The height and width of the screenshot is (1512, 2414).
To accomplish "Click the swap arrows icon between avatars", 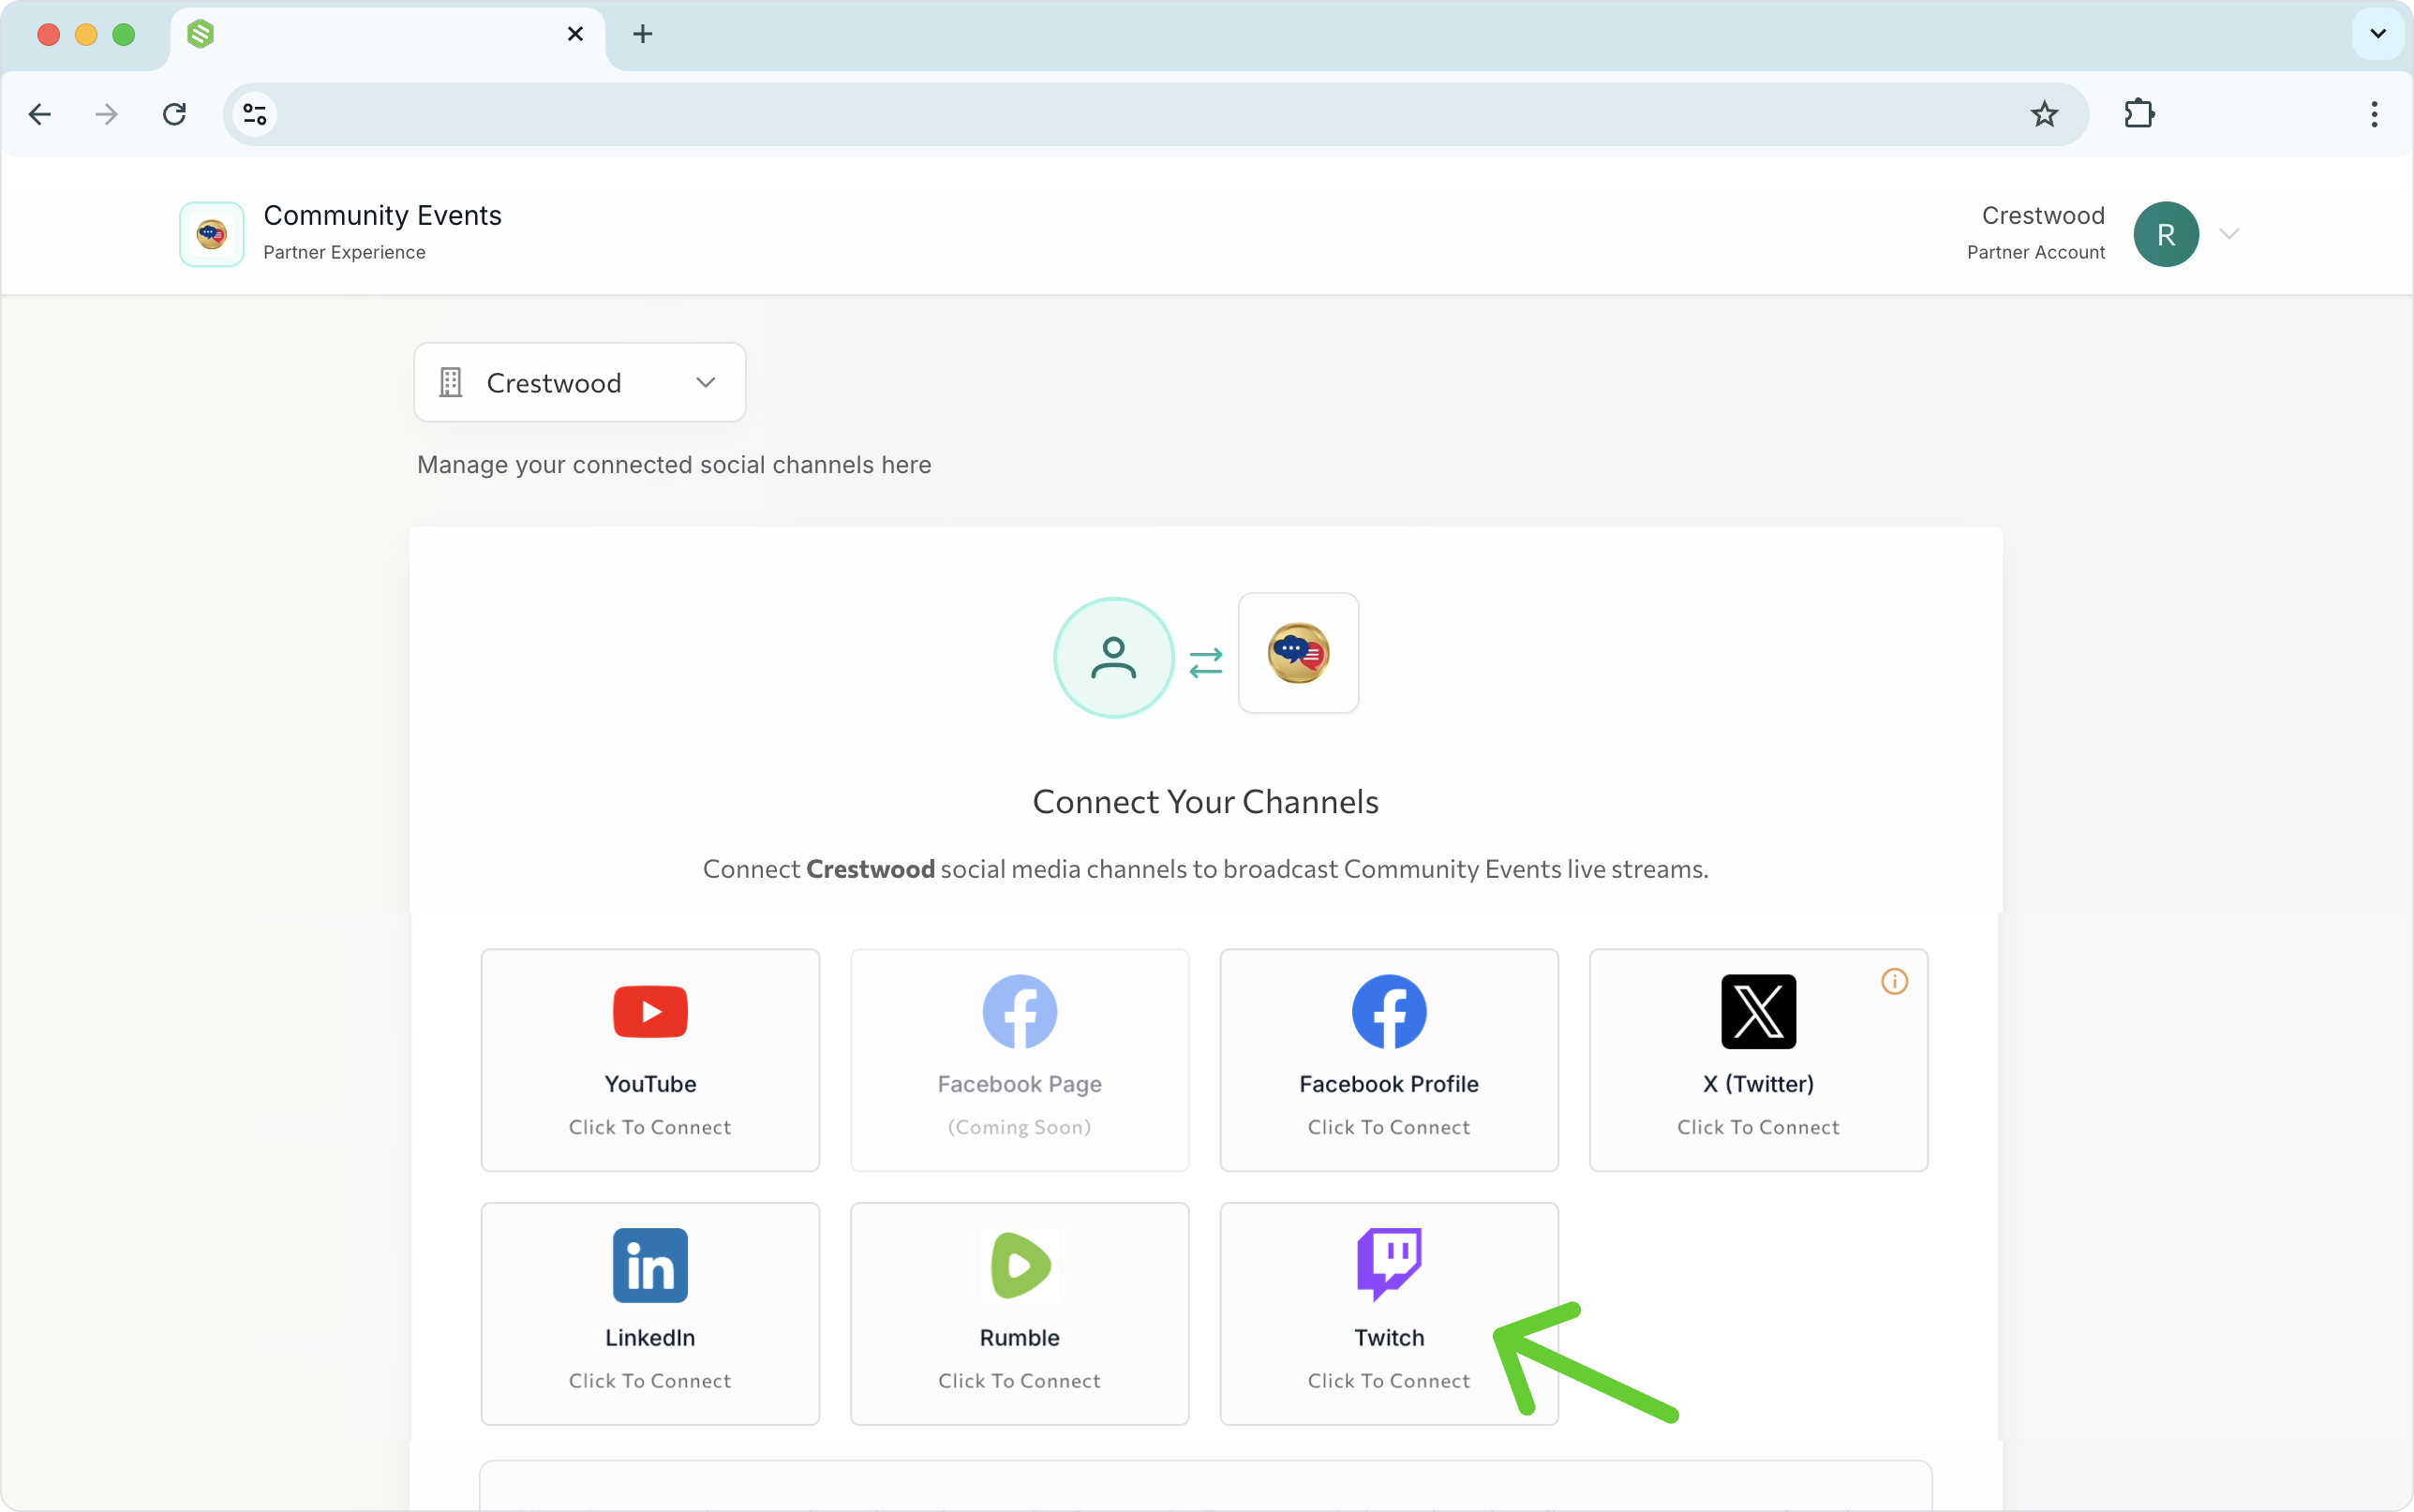I will coord(1206,662).
